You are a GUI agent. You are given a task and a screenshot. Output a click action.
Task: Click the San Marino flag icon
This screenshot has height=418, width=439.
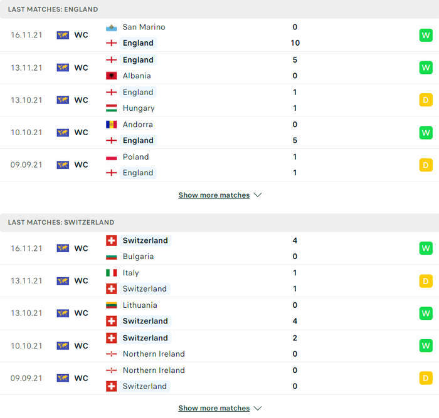point(111,28)
